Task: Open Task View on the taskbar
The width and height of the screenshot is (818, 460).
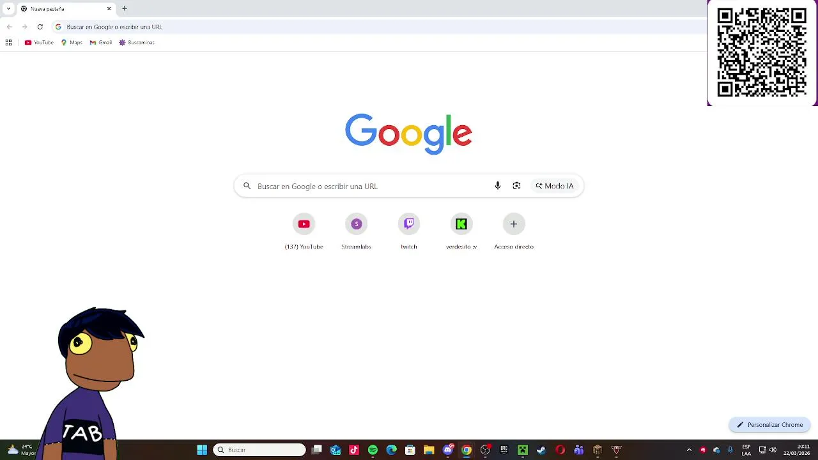Action: pos(316,450)
